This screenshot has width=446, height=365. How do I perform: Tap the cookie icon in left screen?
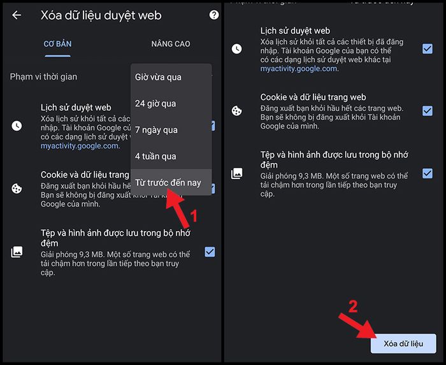click(17, 188)
